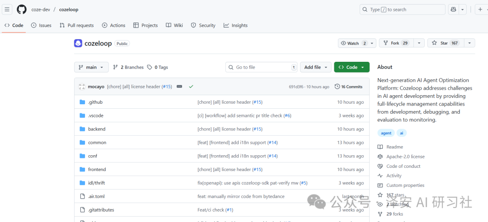Click the plus create-new icon

point(480,9)
